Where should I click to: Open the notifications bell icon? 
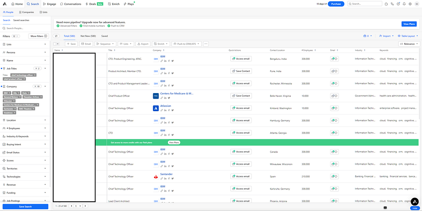point(404,4)
